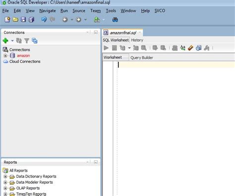Click the New file icon in main toolbar
Viewport: 235px width, 196px height.
pyautogui.click(x=7, y=20)
